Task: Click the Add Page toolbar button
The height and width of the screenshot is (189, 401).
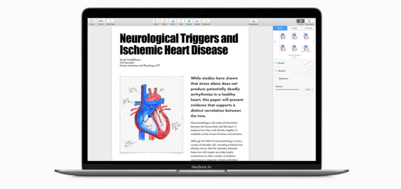Action: click(x=110, y=21)
